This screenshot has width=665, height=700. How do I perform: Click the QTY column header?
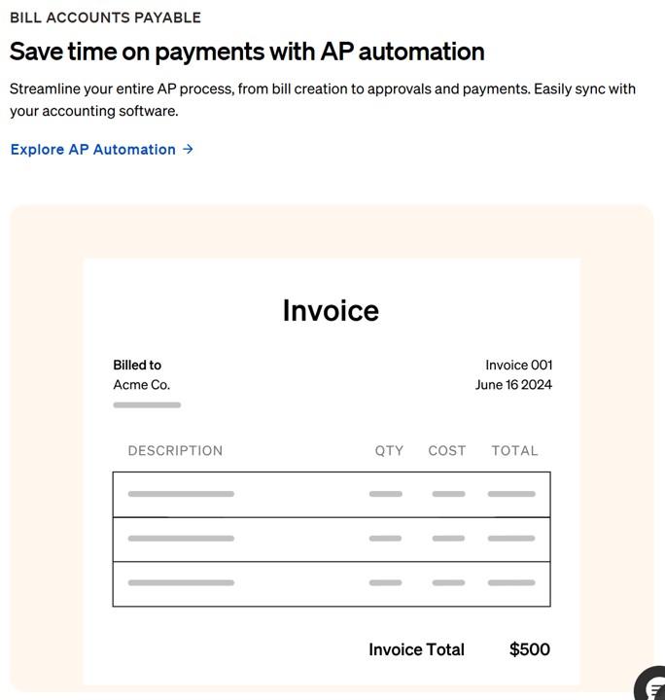tap(389, 451)
